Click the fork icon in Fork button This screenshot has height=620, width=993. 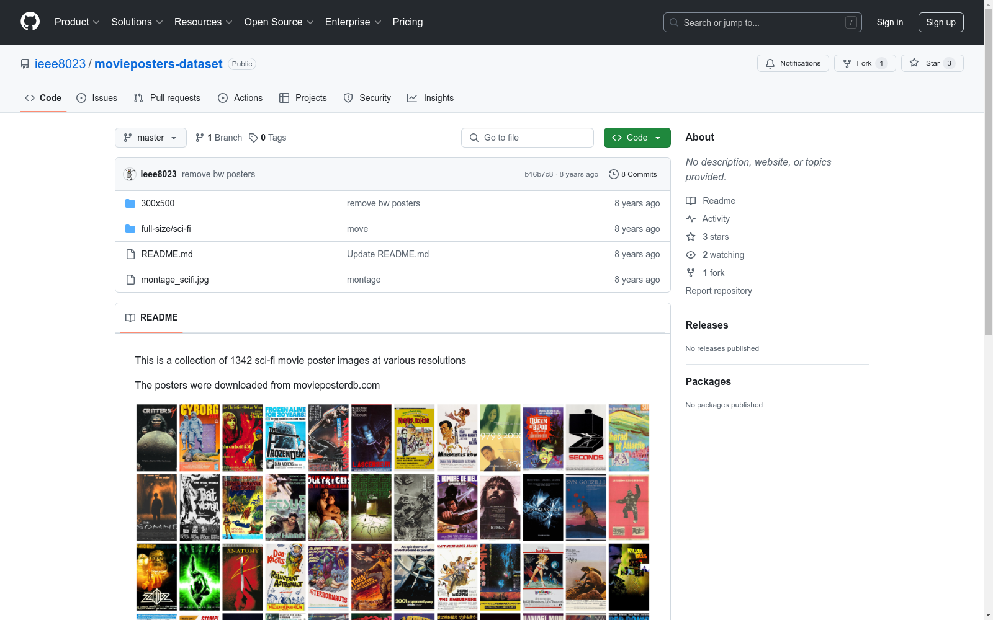pos(847,63)
